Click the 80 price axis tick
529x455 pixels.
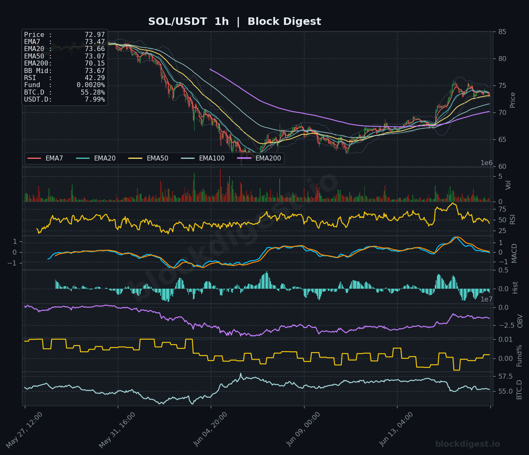[x=502, y=59]
